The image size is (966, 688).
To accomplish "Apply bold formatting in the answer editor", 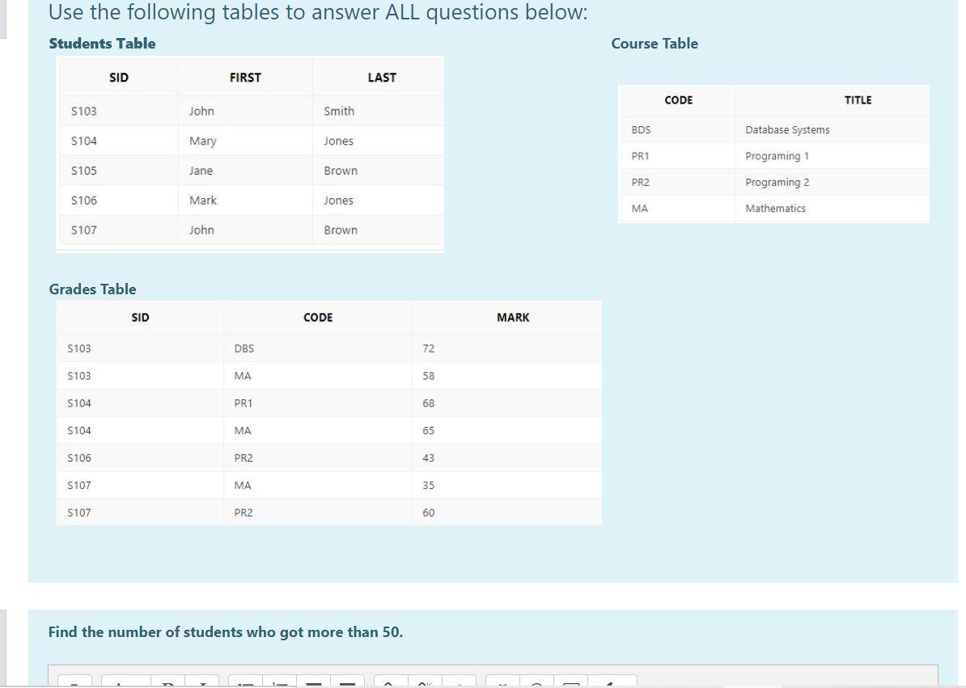I will click(x=169, y=683).
